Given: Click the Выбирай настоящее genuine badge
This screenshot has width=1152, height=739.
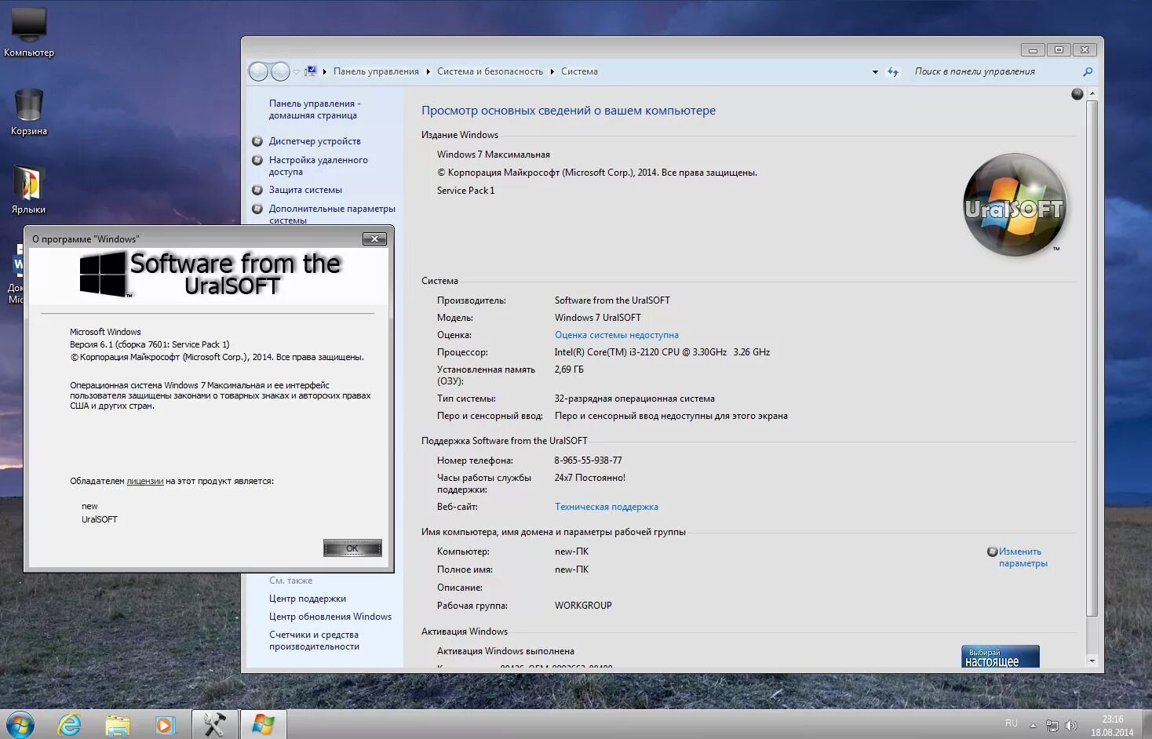Looking at the screenshot, I should point(1000,657).
